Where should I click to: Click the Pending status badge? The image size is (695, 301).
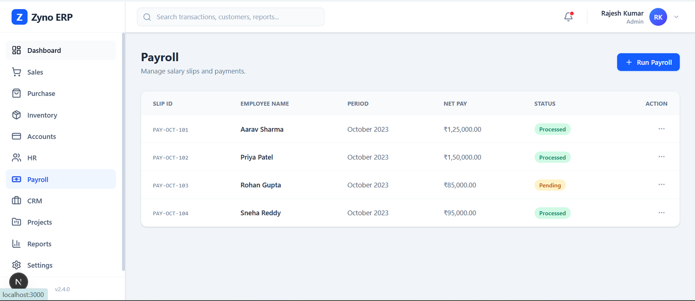tap(550, 185)
